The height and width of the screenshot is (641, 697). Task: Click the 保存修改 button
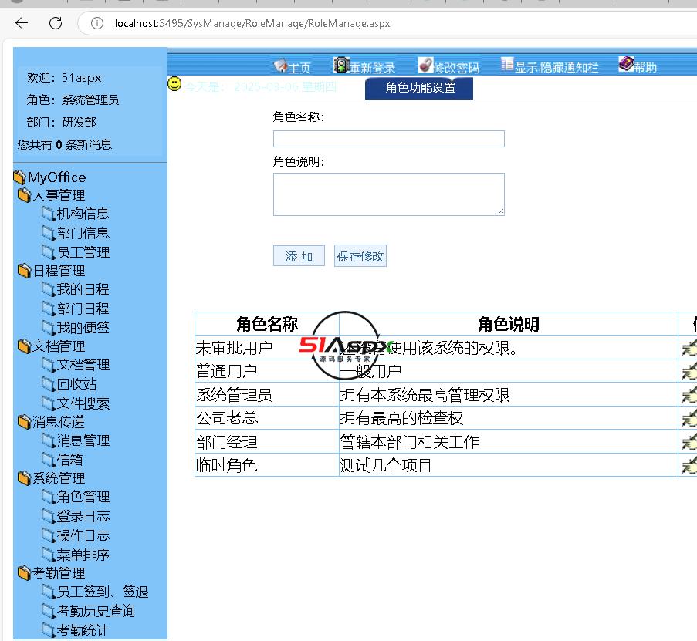pos(360,256)
